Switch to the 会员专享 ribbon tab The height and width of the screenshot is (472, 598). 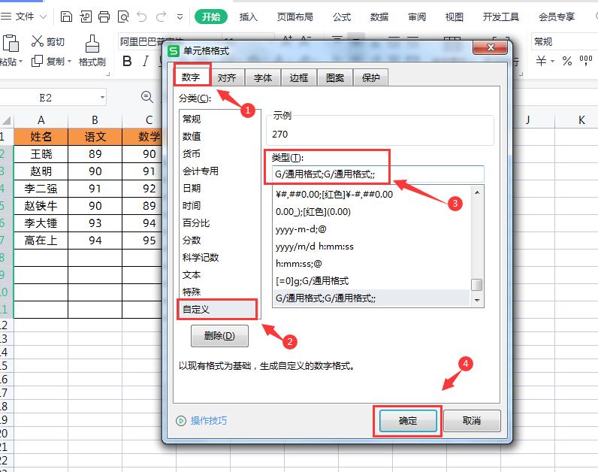click(557, 17)
